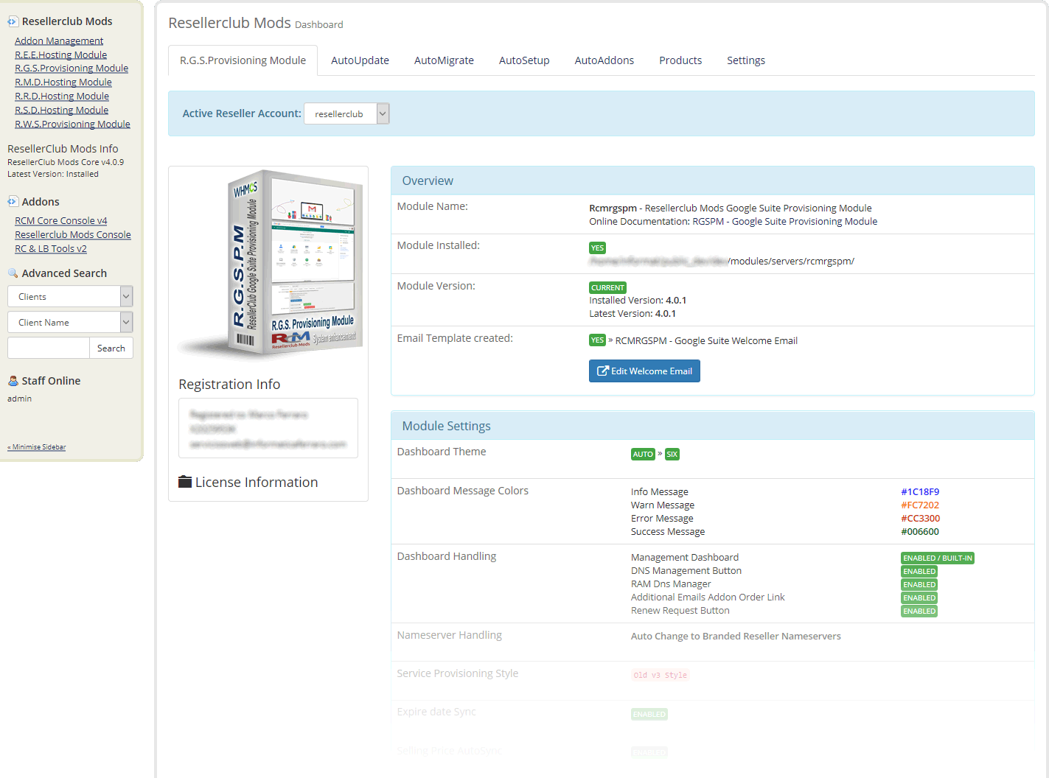Open the Active Reseller Account dropdown
The height and width of the screenshot is (778, 1049).
coord(346,113)
